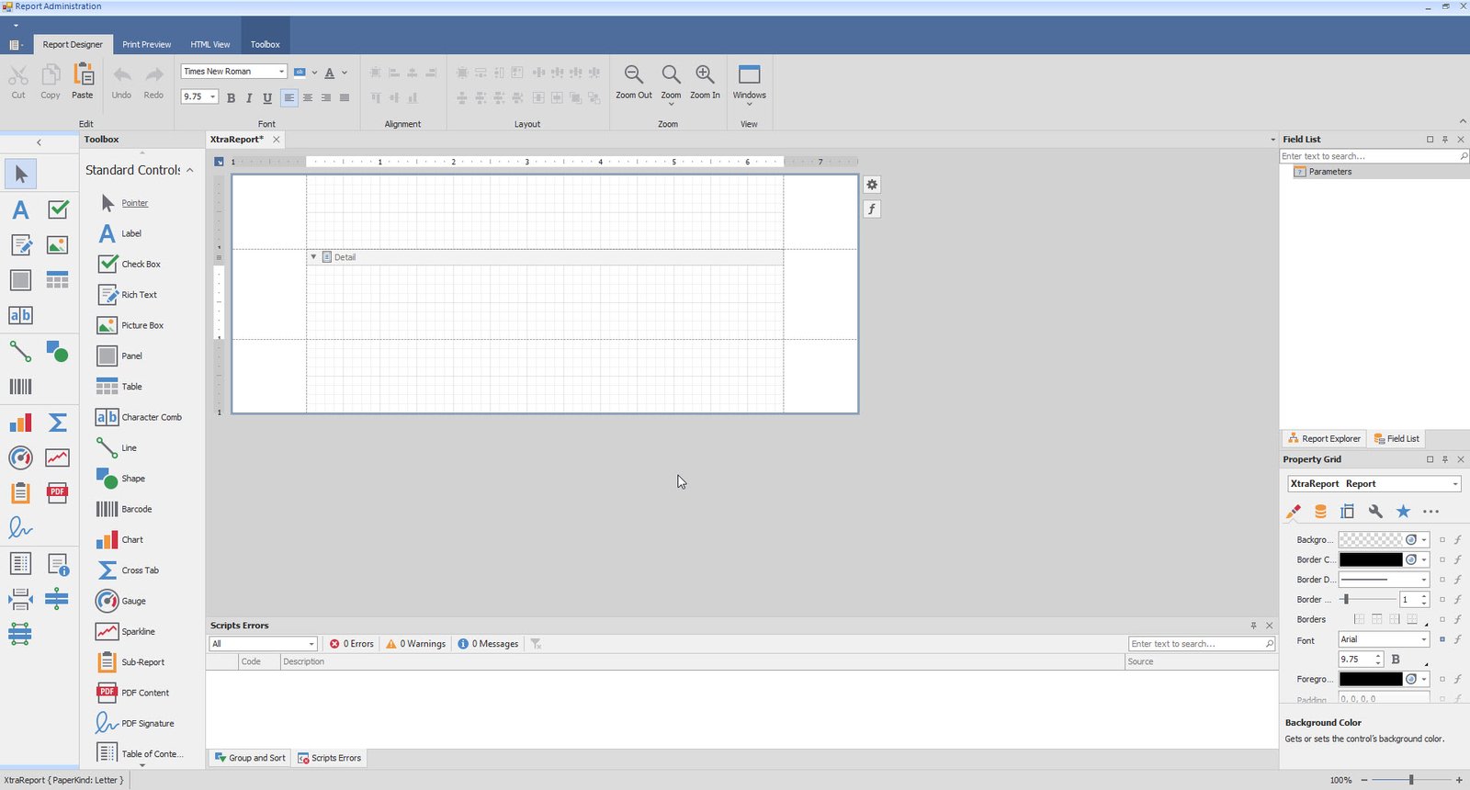Viewport: 1470px width, 790px height.
Task: Switch to the Print Preview tab
Action: [x=146, y=44]
